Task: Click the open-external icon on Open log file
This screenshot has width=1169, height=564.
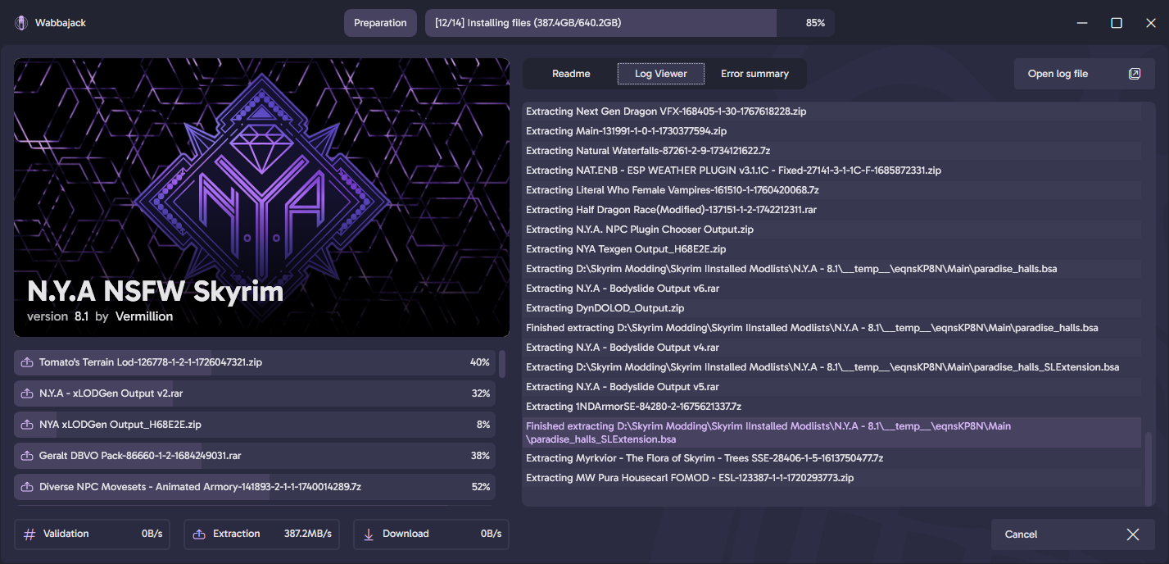Action: [x=1135, y=74]
